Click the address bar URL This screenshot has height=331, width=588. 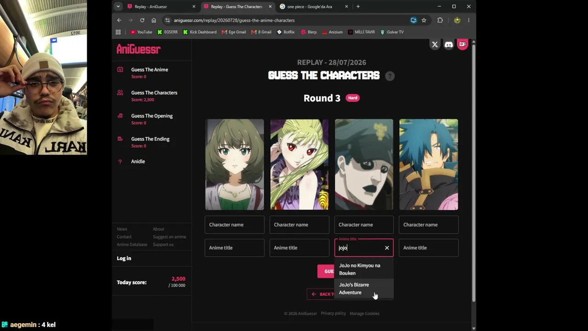234,20
